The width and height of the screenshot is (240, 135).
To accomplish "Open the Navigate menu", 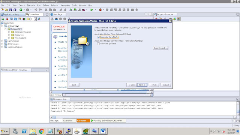I will pyautogui.click(x=31, y=5).
